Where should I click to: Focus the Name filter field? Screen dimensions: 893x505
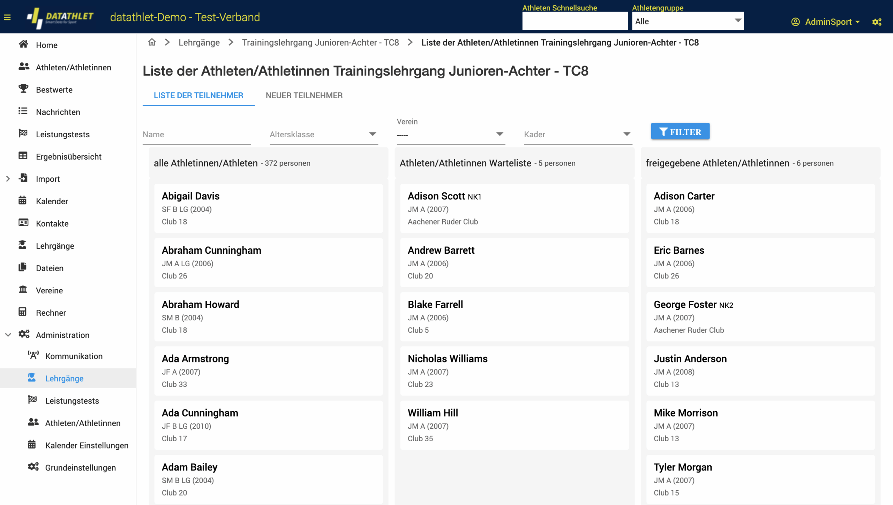point(197,134)
